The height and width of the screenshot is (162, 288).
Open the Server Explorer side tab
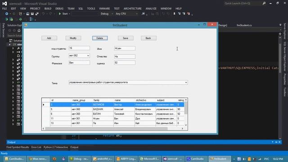(285, 31)
